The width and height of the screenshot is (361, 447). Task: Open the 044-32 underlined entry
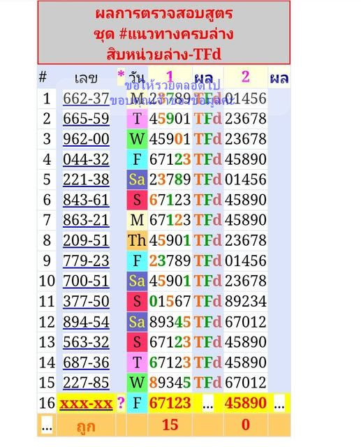point(86,159)
